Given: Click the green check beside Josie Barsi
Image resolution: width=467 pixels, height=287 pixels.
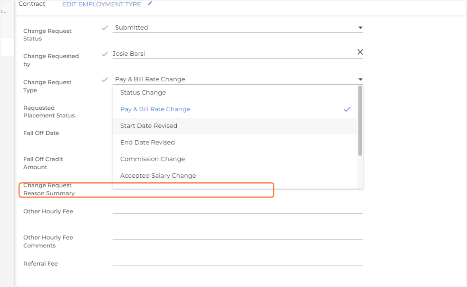Looking at the screenshot, I should [105, 54].
